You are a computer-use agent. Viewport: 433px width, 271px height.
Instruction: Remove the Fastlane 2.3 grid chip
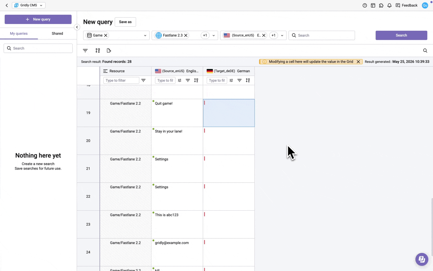point(186,35)
